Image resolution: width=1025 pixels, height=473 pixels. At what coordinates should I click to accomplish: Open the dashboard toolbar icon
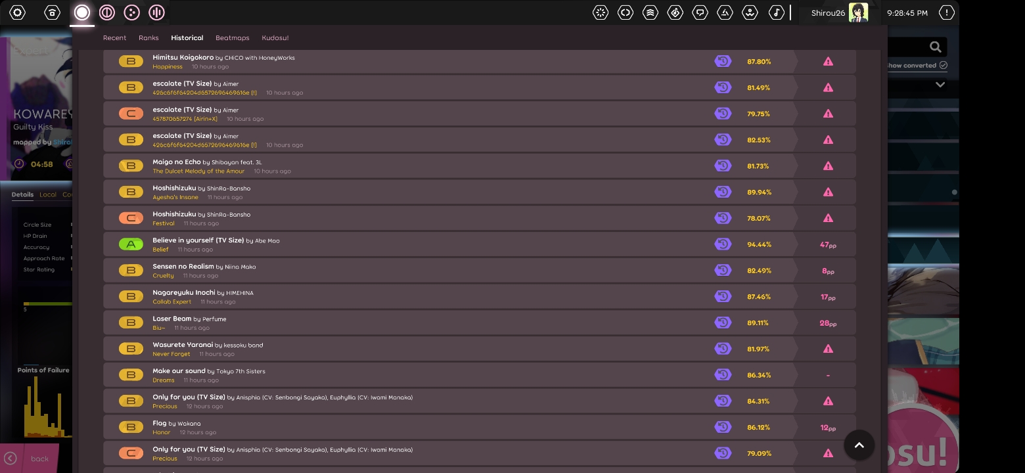(x=725, y=12)
